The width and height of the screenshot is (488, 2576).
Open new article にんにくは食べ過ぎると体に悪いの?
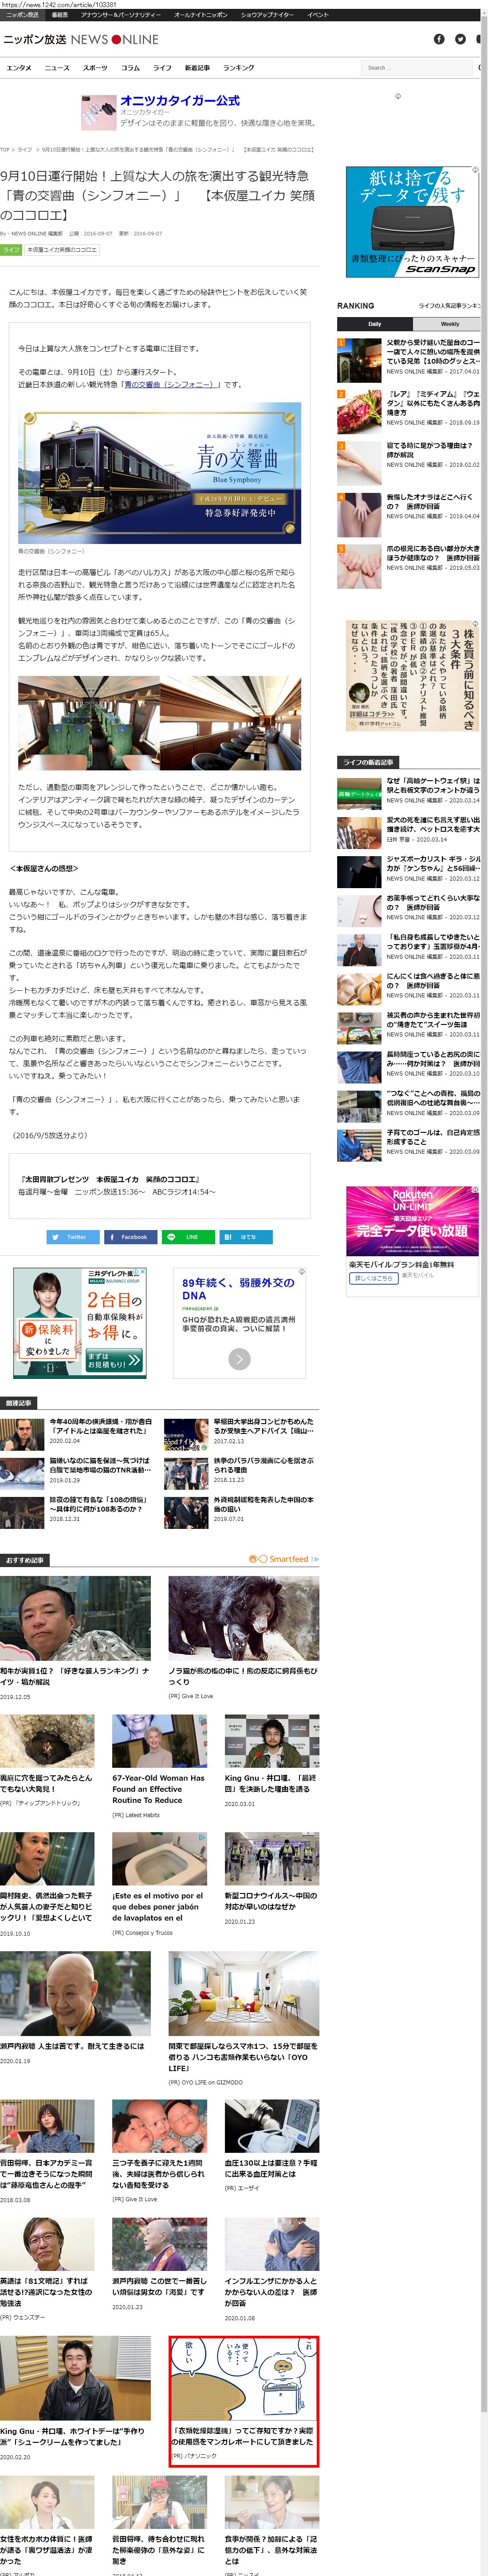click(x=433, y=981)
